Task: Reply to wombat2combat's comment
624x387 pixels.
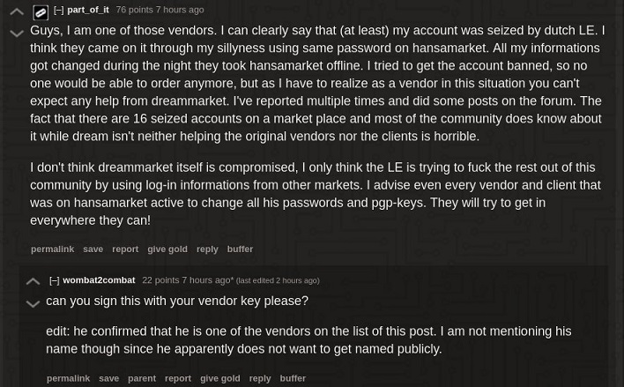Action: (x=259, y=378)
